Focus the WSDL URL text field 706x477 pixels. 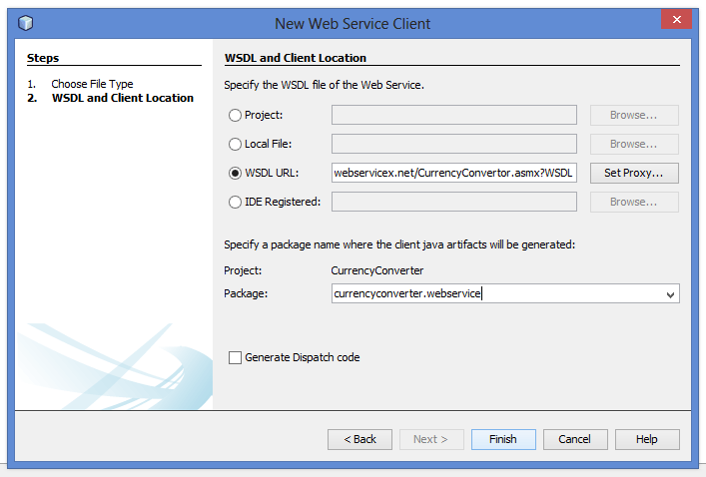point(453,174)
